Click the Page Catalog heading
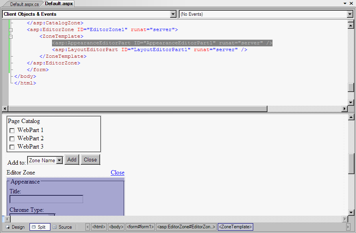 (x=24, y=121)
